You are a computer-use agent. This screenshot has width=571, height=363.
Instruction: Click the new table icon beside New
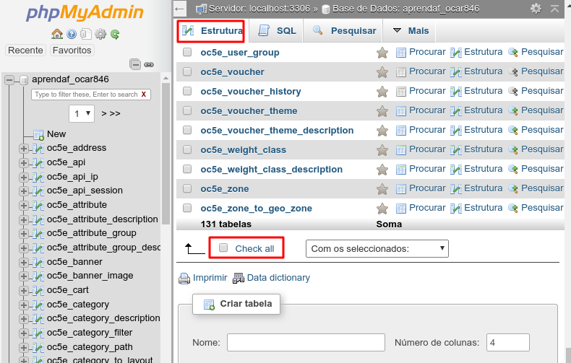pos(38,135)
